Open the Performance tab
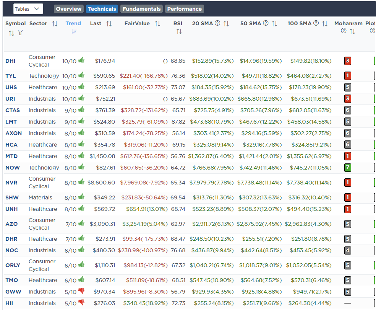This screenshot has width=376, height=310. [184, 9]
